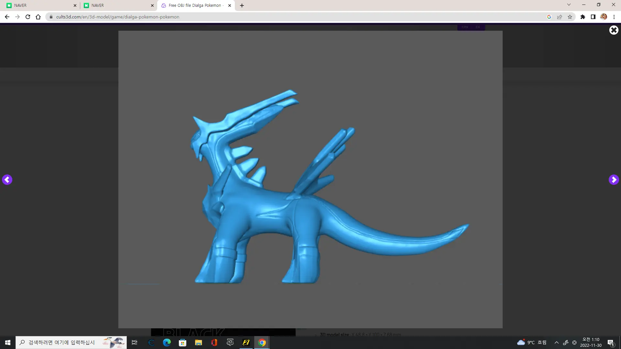Switch to the first NAVER tab
Viewport: 621px width, 349px height.
38,5
